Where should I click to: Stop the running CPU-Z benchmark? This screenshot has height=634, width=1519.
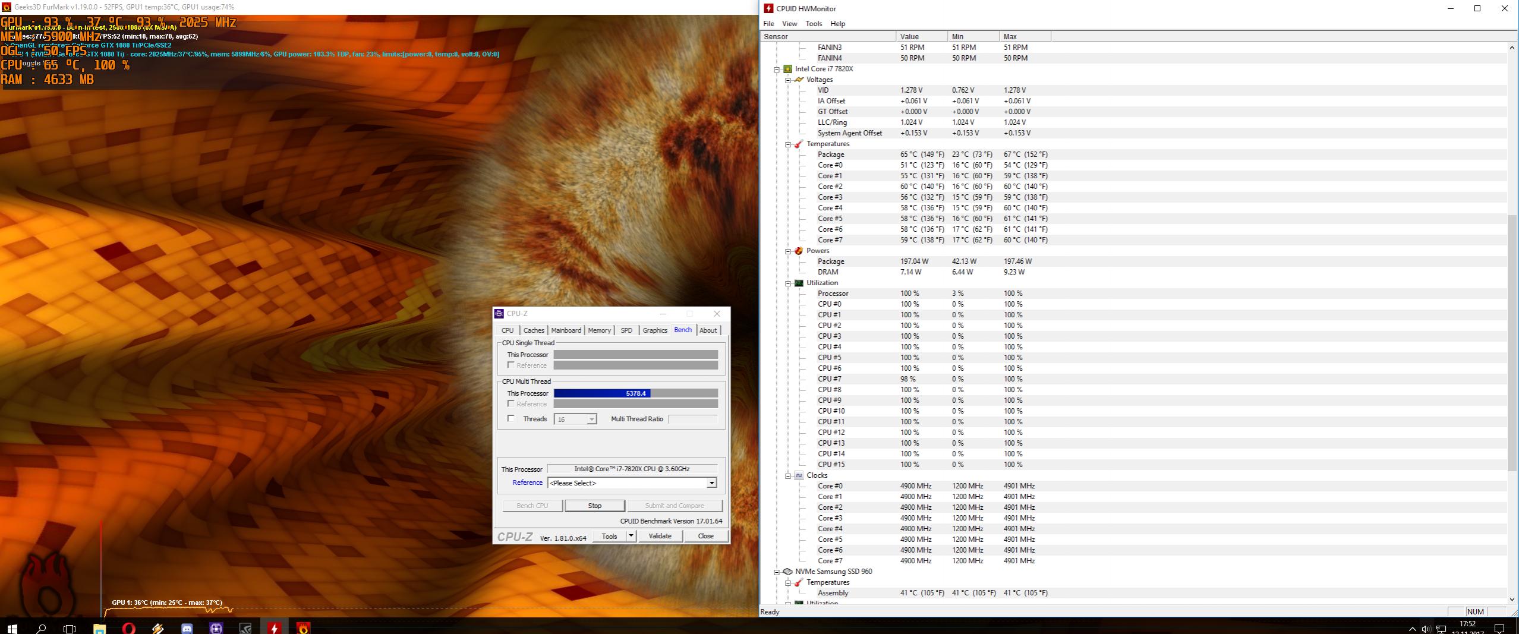coord(595,506)
